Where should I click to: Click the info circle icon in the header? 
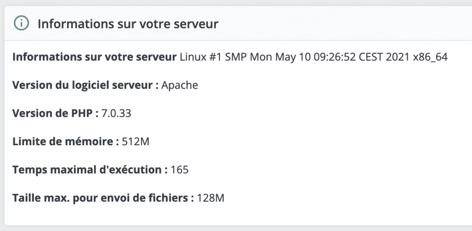pyautogui.click(x=21, y=23)
